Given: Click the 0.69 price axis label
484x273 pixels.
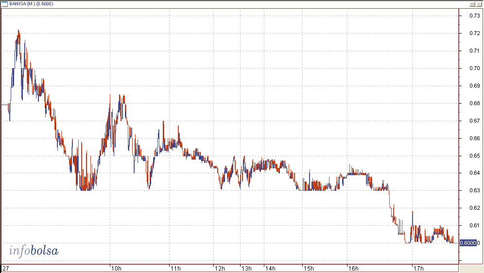Looking at the screenshot, I should [474, 86].
